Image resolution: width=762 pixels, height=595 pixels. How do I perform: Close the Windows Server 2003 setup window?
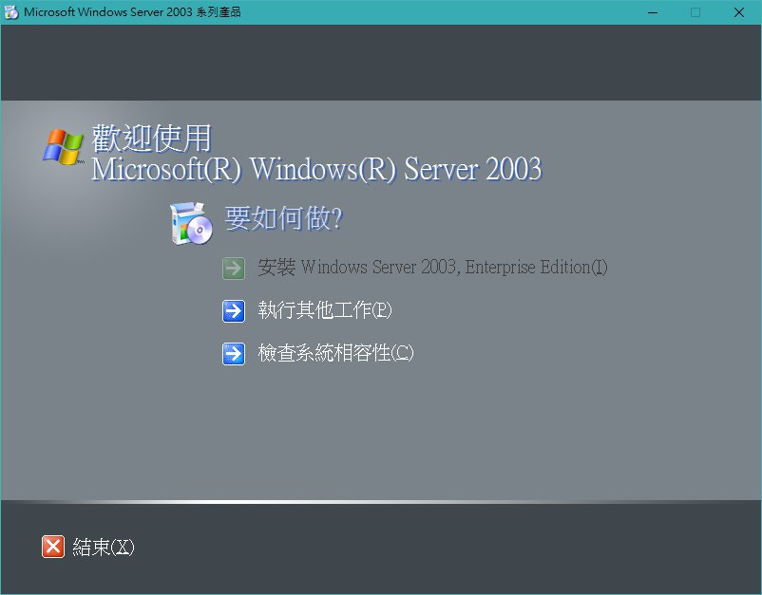(x=738, y=12)
